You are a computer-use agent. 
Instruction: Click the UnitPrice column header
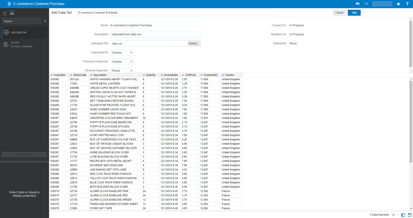(190, 75)
